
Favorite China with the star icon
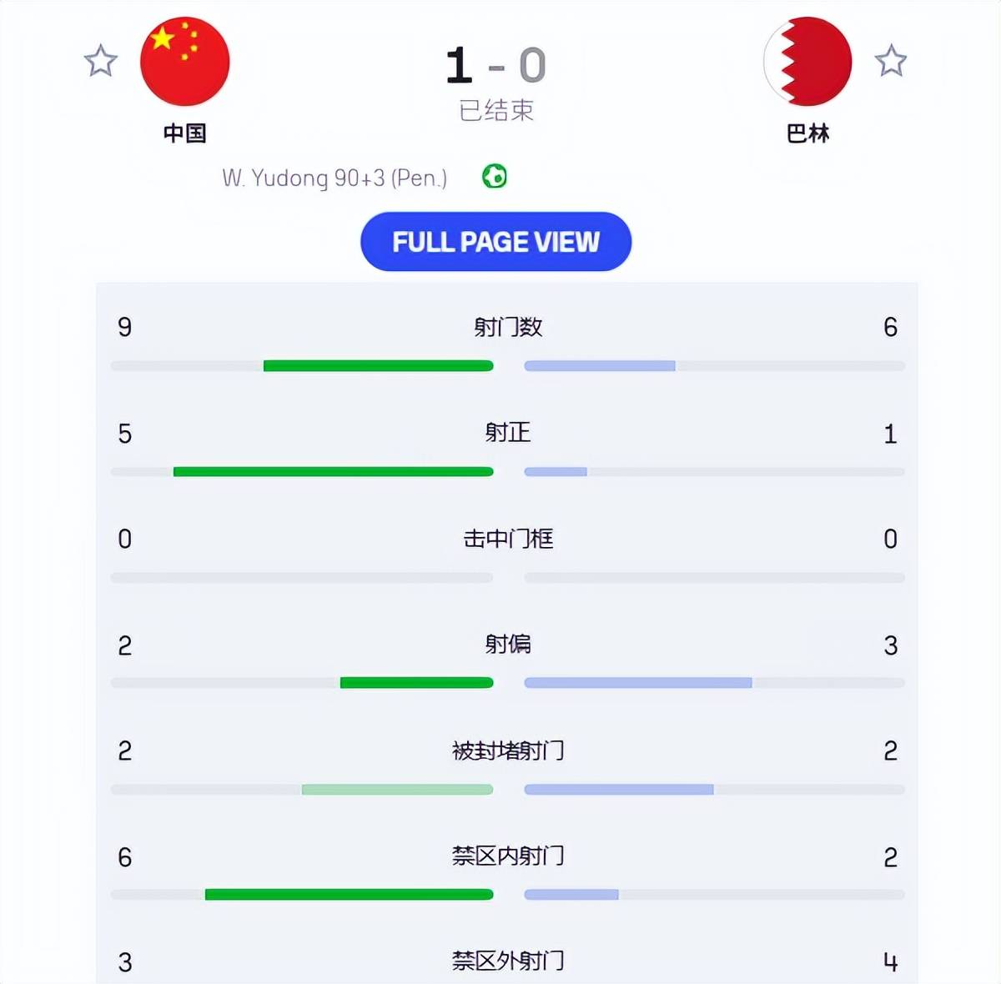click(101, 61)
